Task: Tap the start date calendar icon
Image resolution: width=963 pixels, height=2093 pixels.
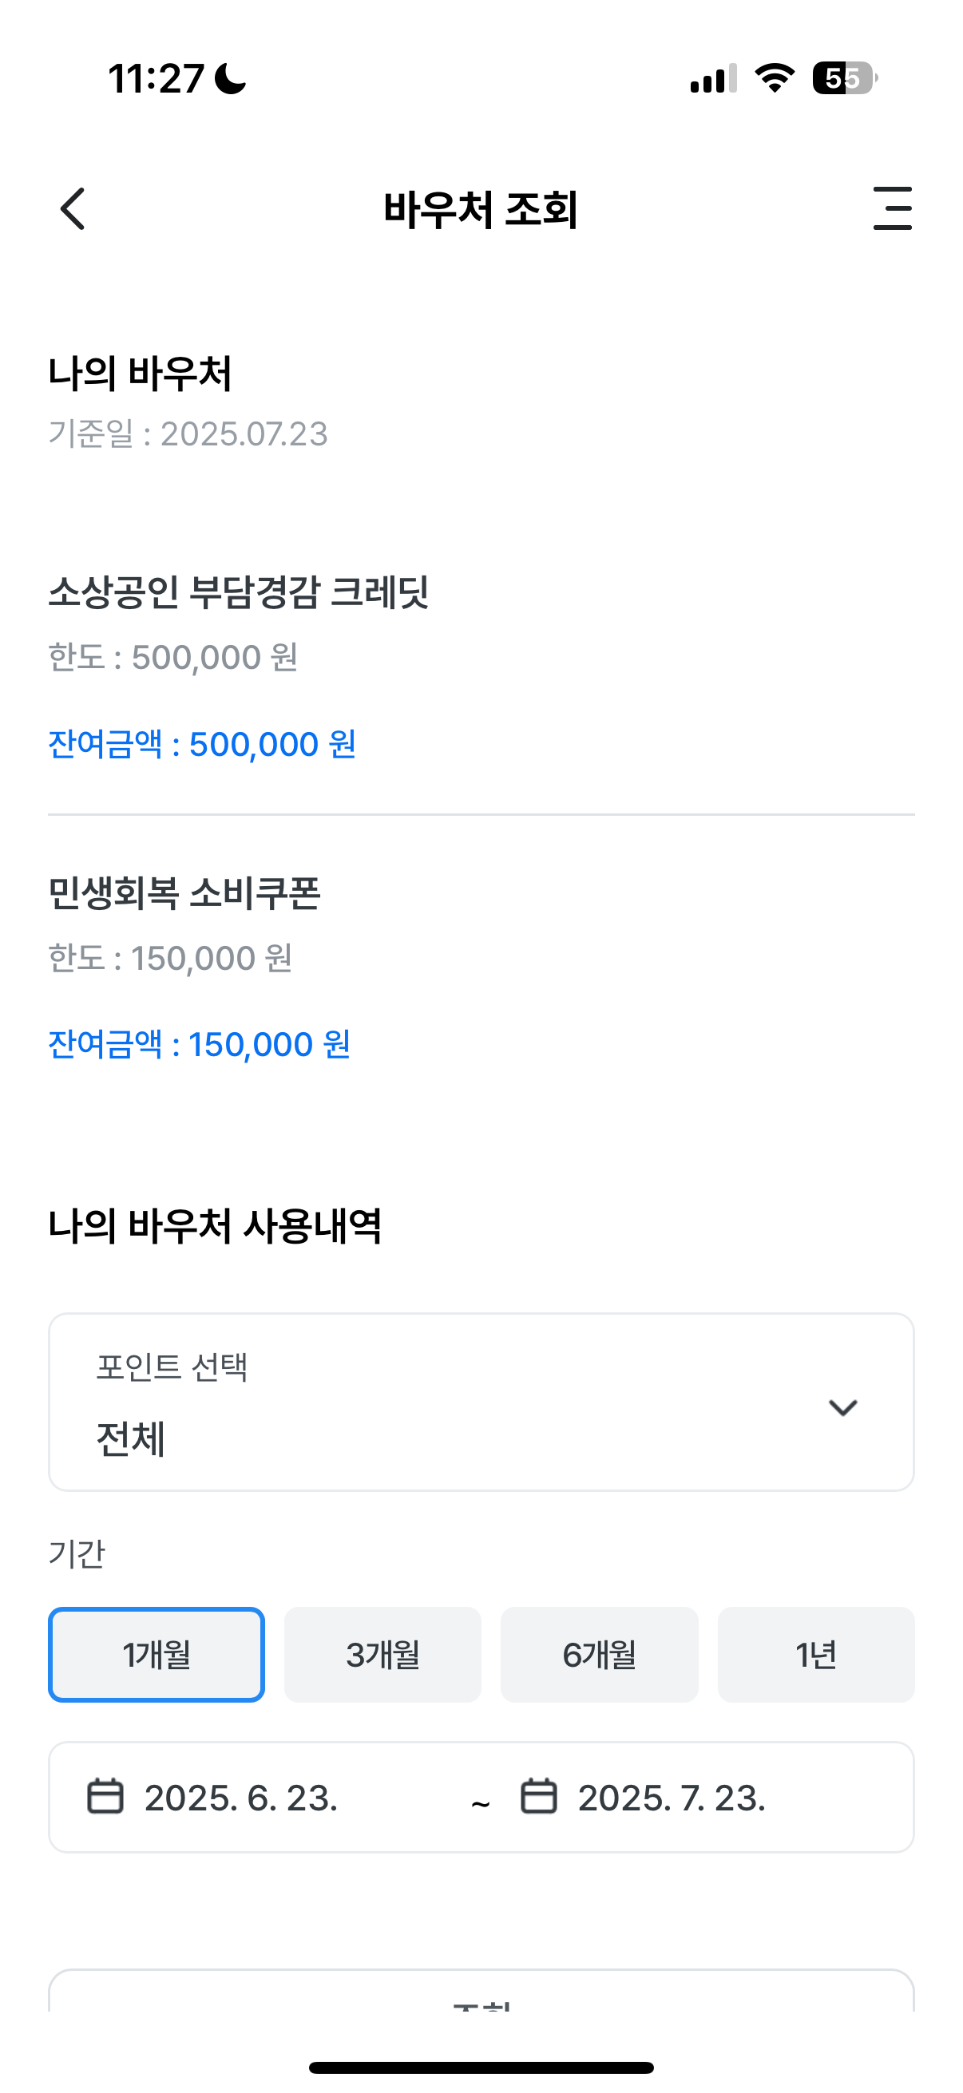Action: point(105,1796)
